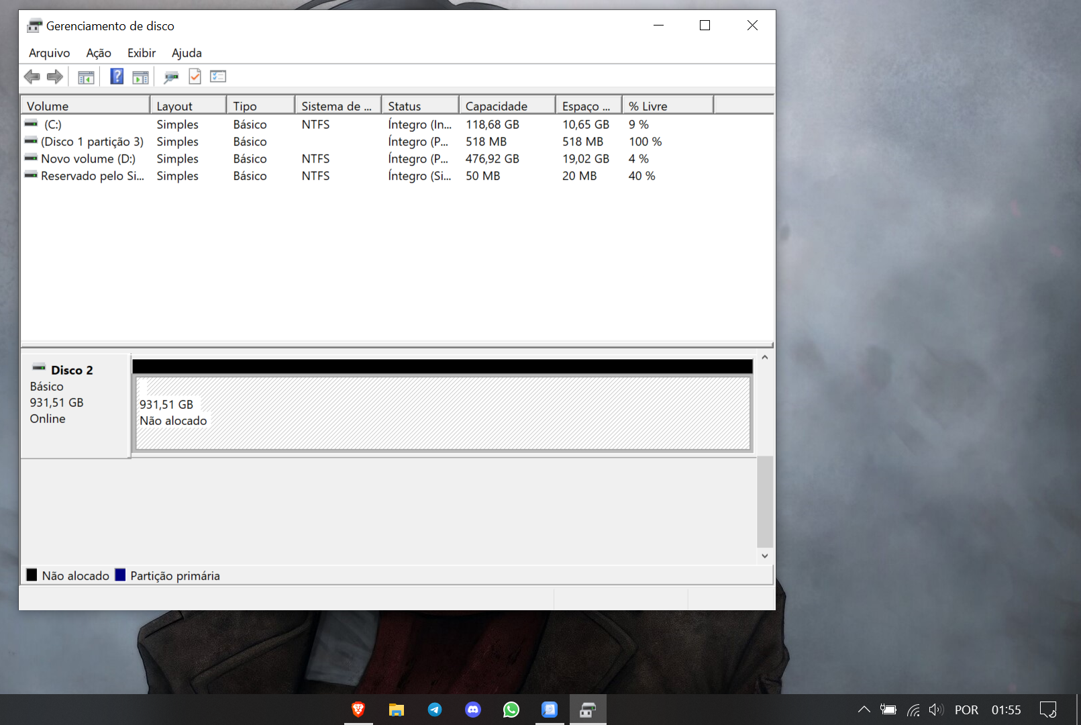Click the disk pane vertical scrollbar thumb

[x=765, y=502]
